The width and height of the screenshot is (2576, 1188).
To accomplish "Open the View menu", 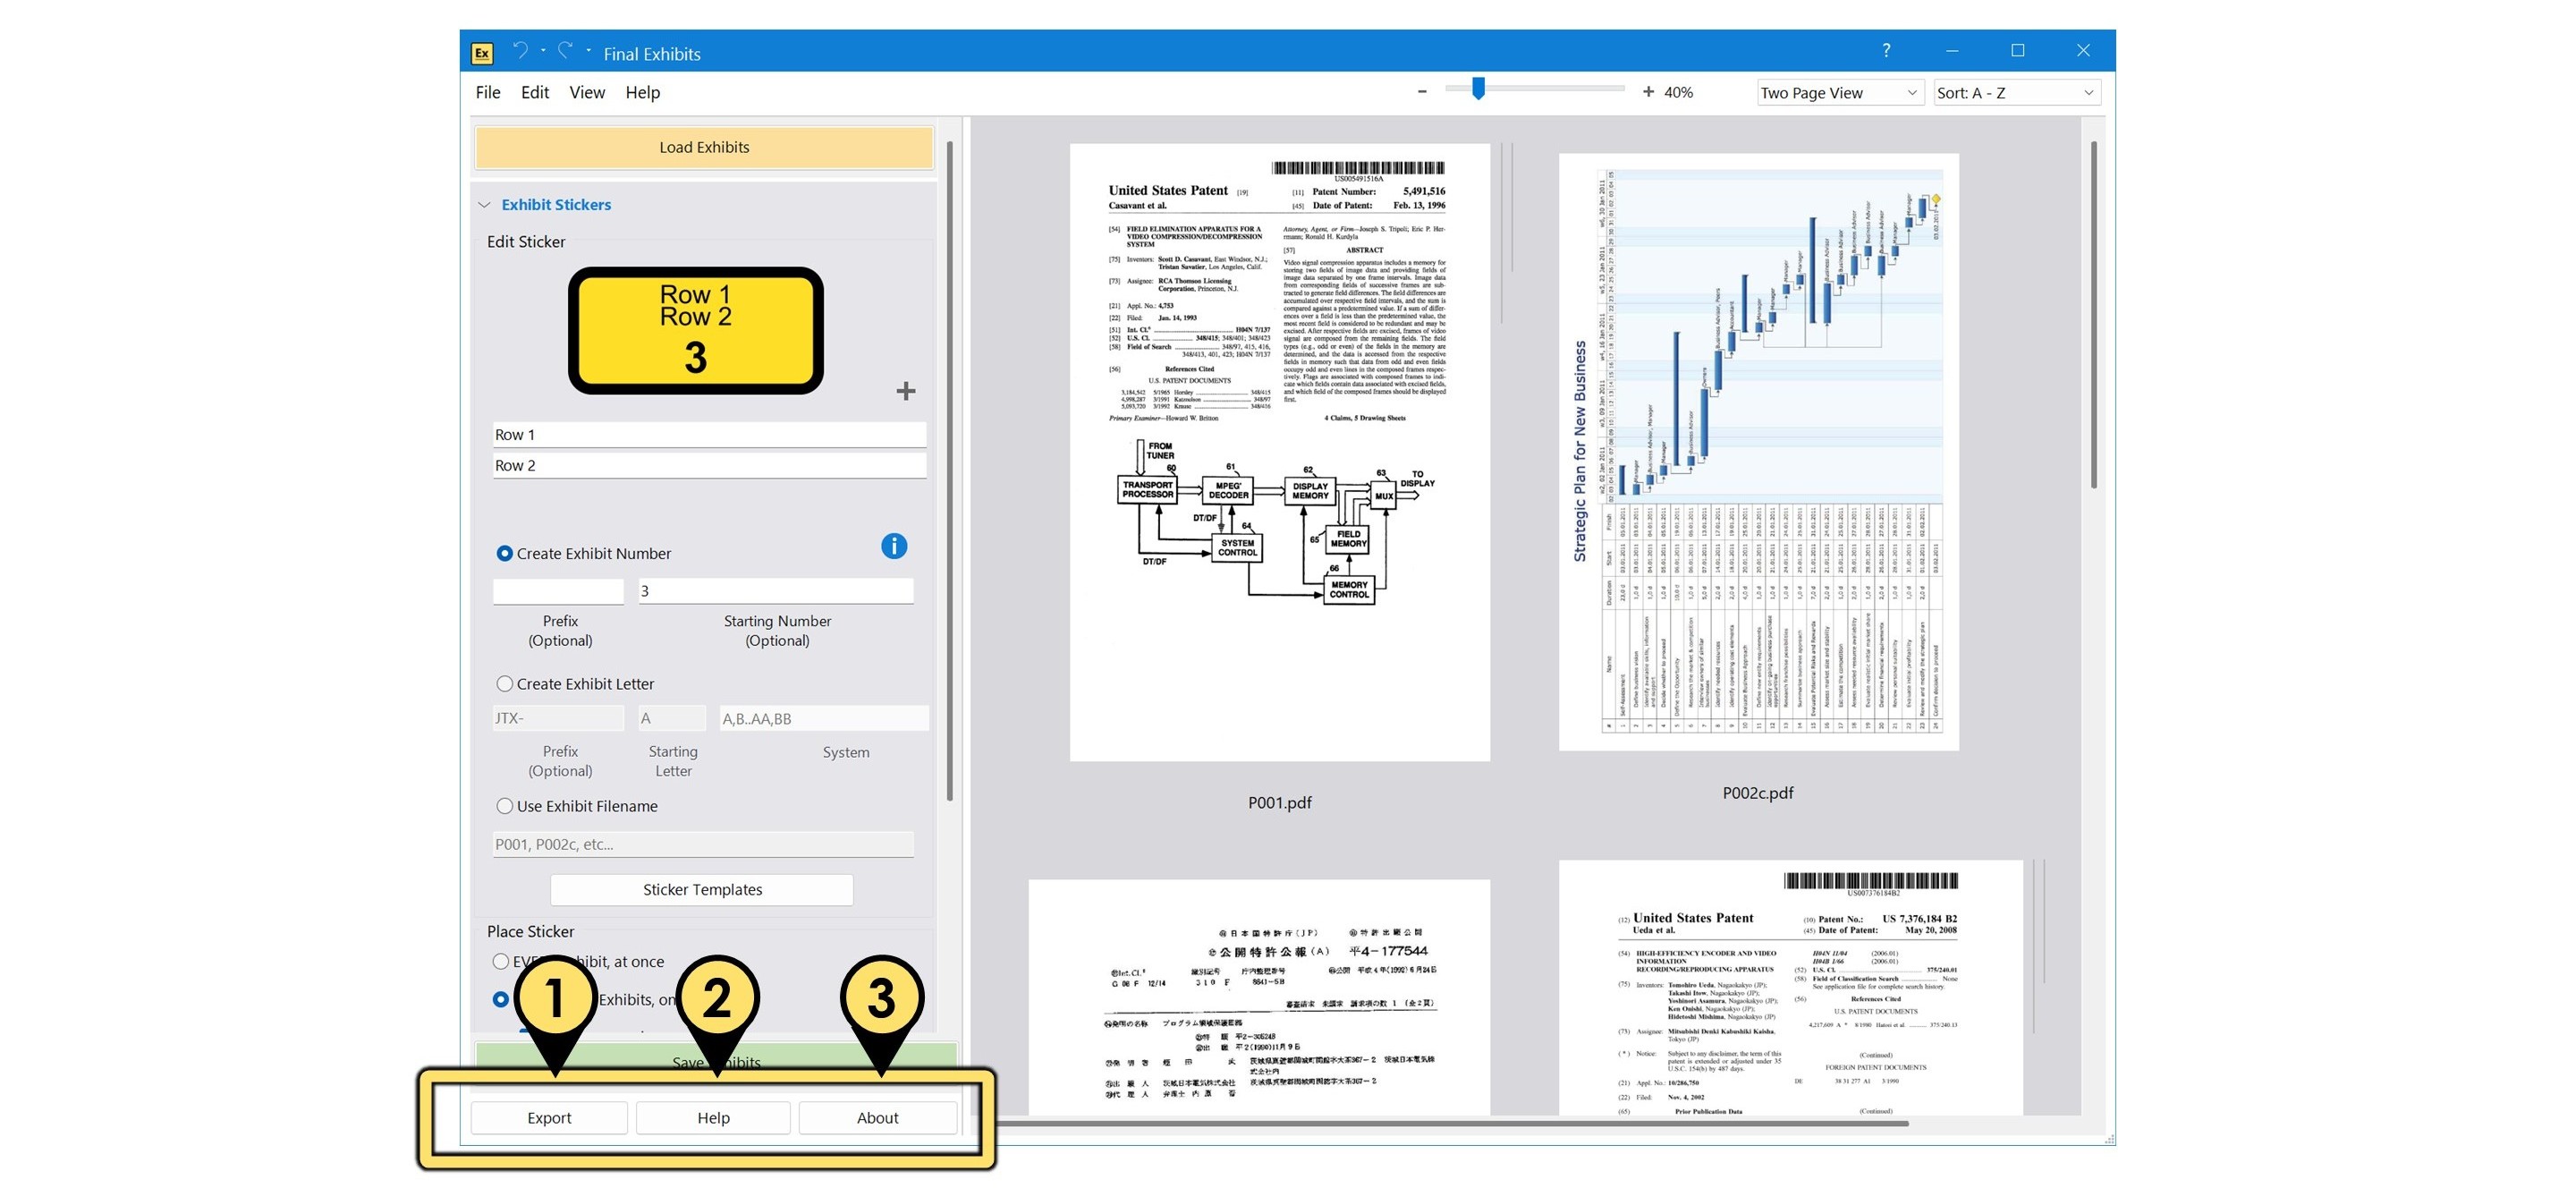I will click(586, 92).
